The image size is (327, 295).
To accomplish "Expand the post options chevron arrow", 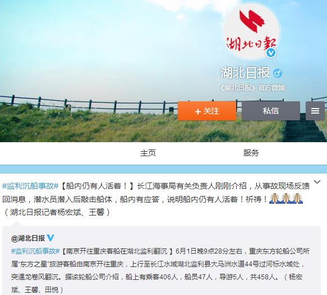I will pos(317,182).
